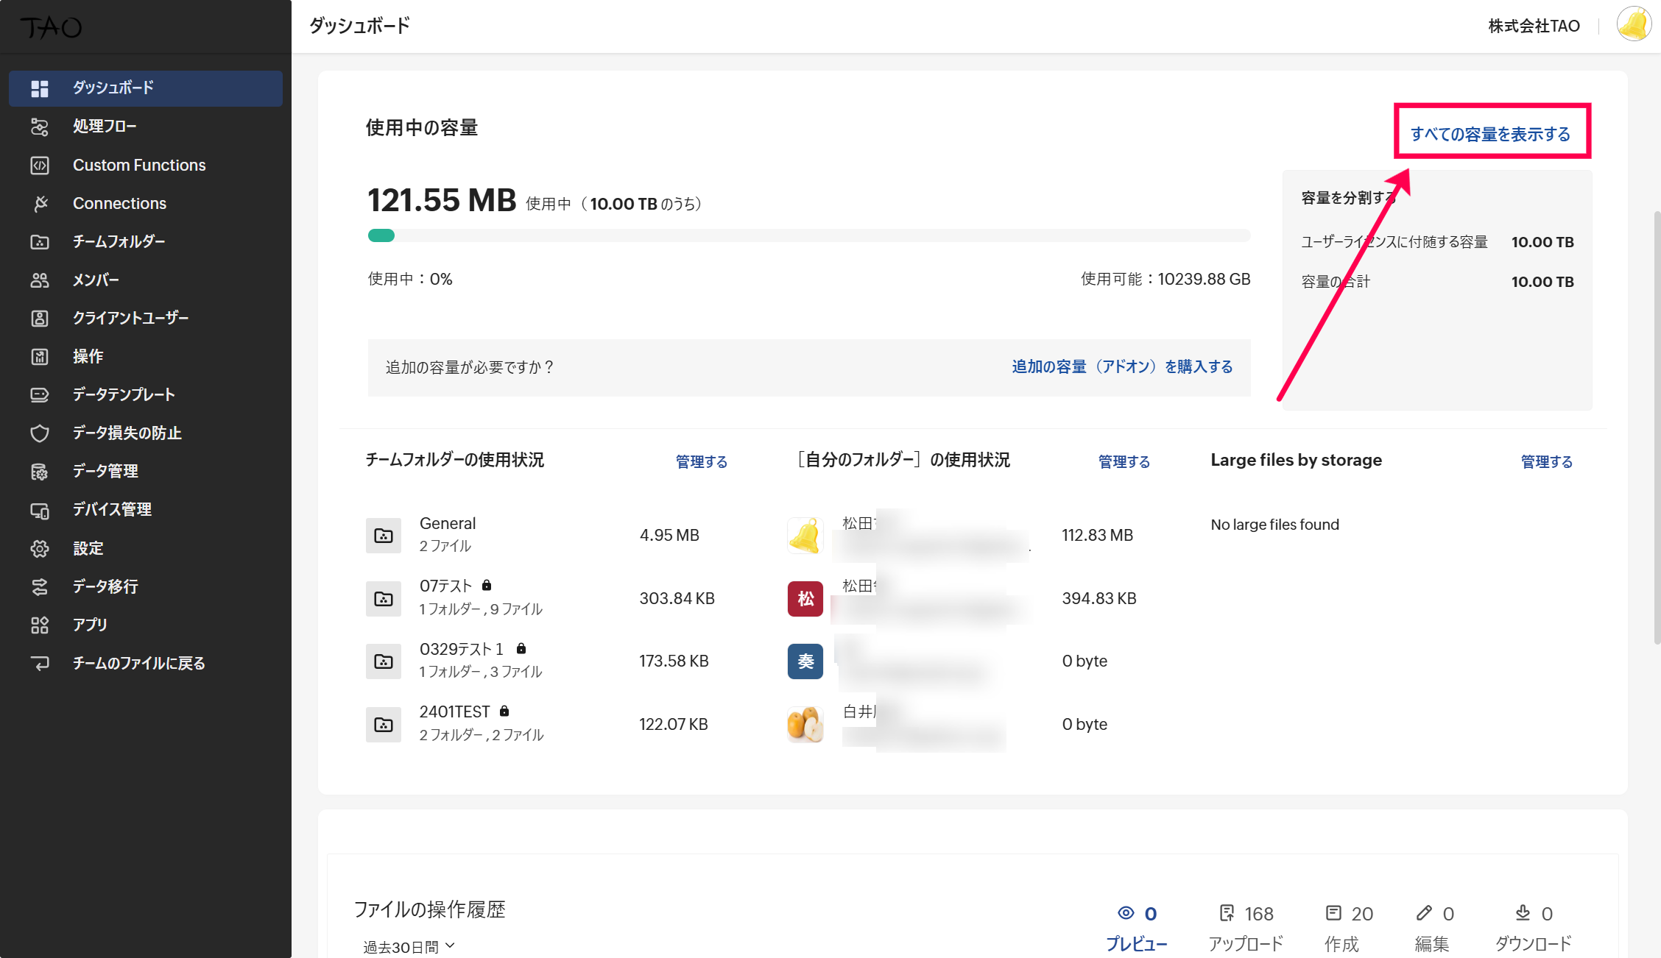1661x958 pixels.
Task: Click the Connections plug icon
Action: 40,203
